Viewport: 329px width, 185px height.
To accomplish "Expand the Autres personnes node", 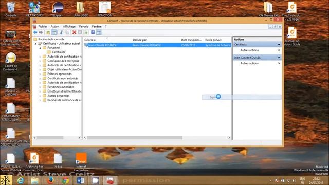I will 40,96.
